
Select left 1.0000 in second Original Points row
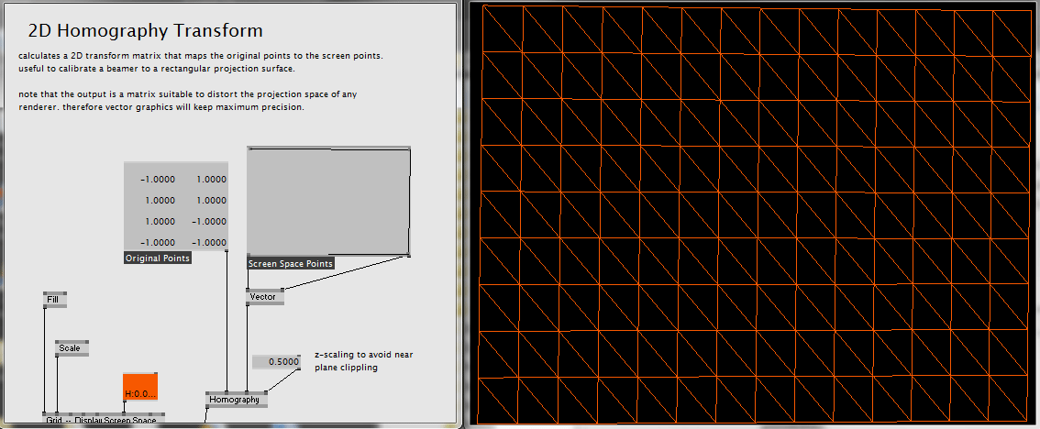coord(160,200)
